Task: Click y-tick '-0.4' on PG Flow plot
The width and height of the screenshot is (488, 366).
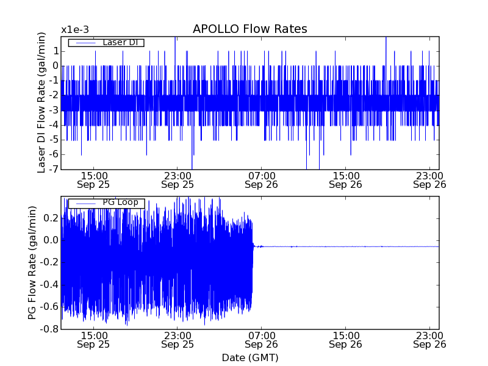Action: click(49, 285)
